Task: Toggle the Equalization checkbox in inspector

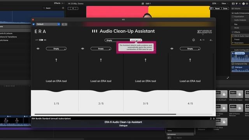Action: click(x=233, y=16)
